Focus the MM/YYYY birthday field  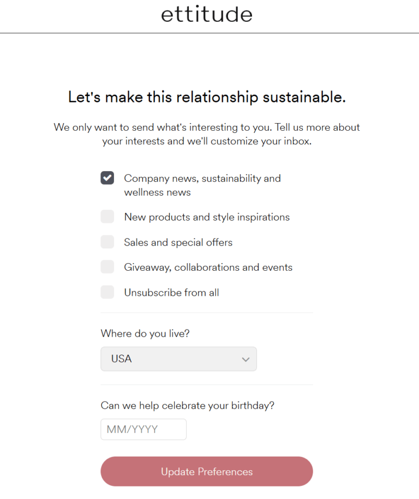(143, 429)
